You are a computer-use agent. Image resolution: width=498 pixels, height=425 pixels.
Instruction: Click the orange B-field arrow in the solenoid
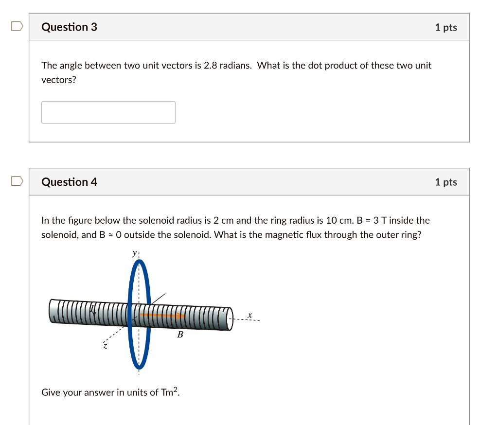pos(161,315)
